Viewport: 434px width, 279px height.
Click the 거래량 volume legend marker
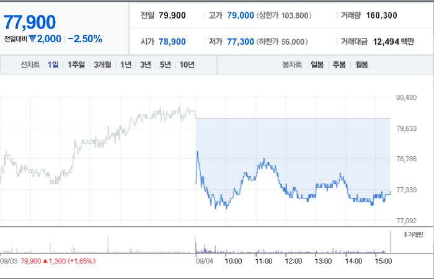click(405, 235)
